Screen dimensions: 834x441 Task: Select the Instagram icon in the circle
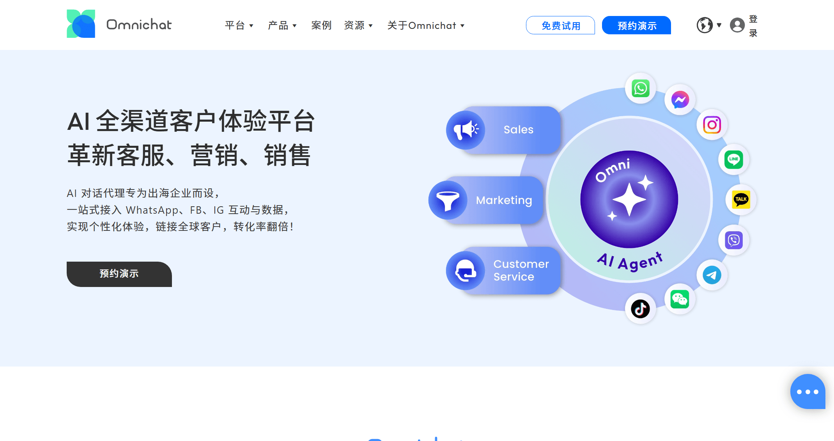tap(712, 125)
